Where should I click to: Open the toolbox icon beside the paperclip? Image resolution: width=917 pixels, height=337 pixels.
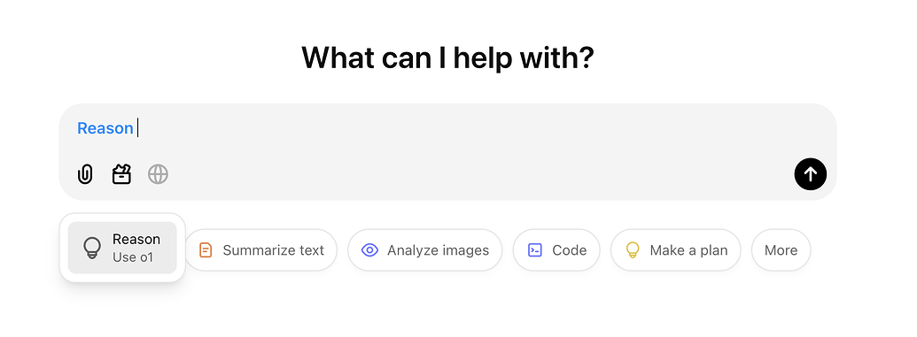pyautogui.click(x=121, y=174)
